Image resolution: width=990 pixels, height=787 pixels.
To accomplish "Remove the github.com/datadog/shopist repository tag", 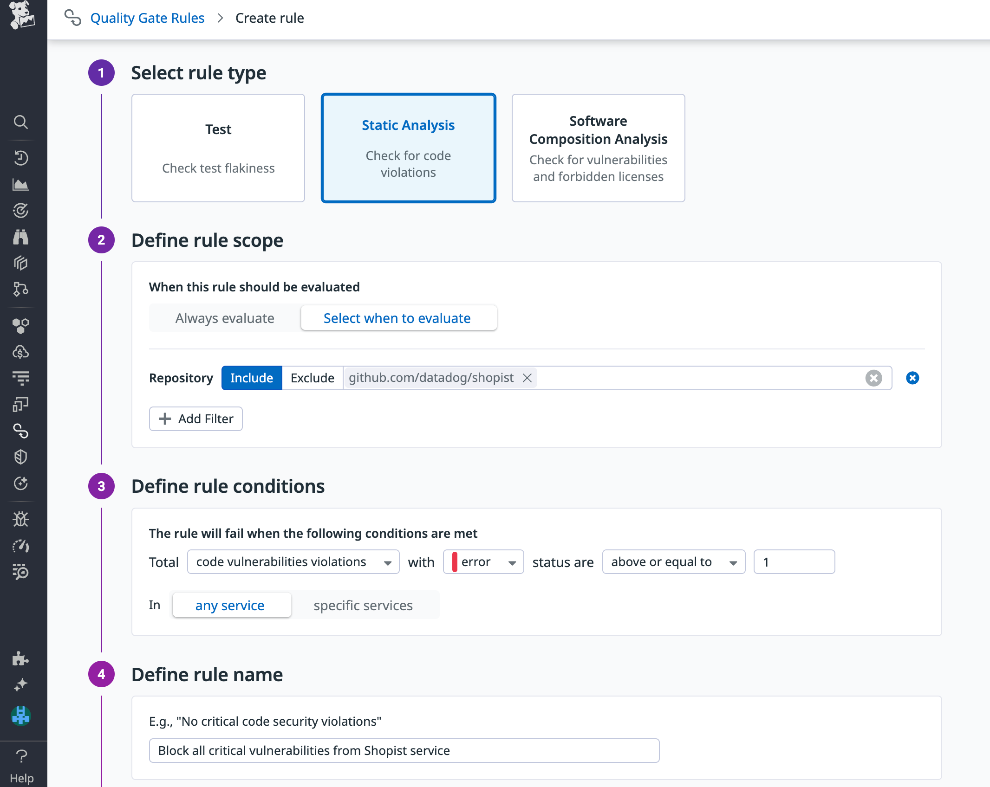I will tap(527, 378).
